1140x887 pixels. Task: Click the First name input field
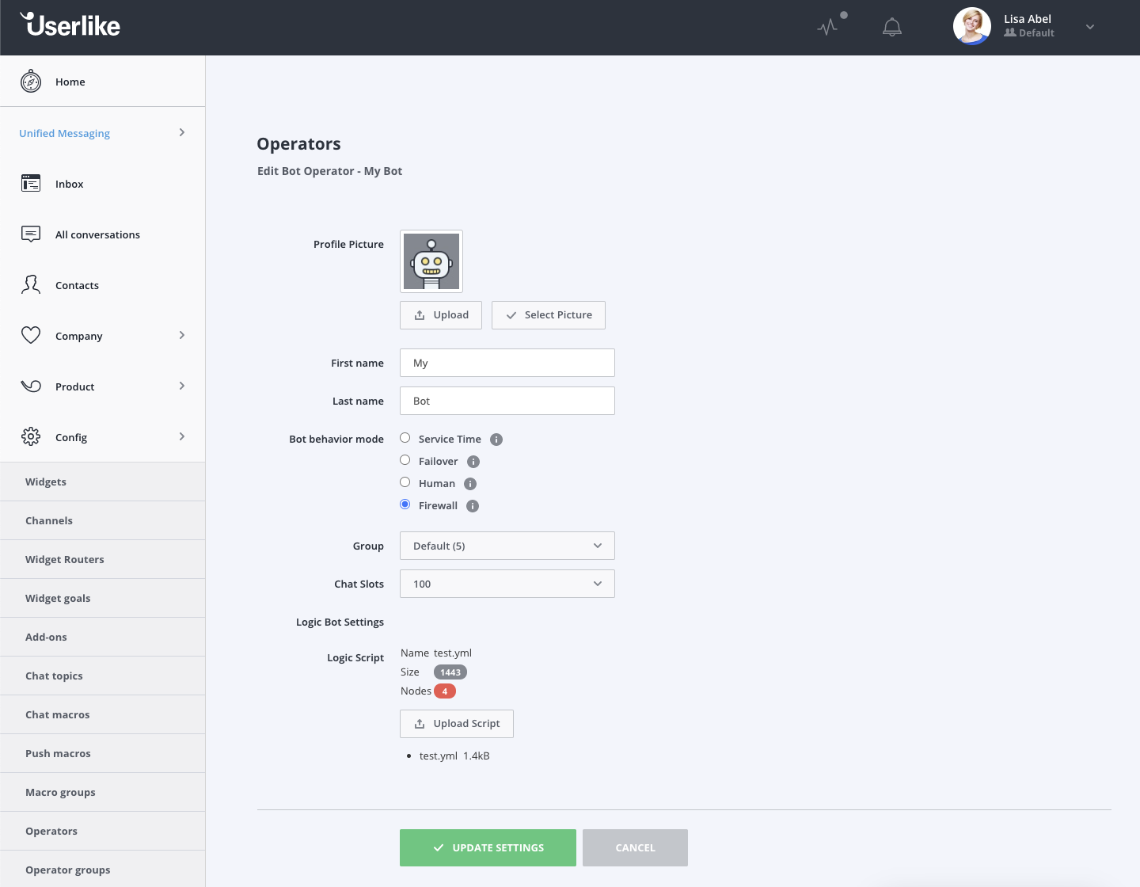point(507,363)
